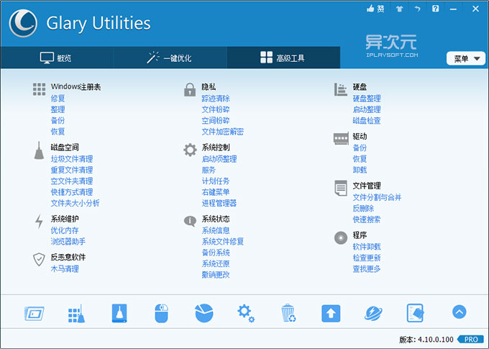
Task: Click 进程管理器 link
Action: pyautogui.click(x=219, y=203)
